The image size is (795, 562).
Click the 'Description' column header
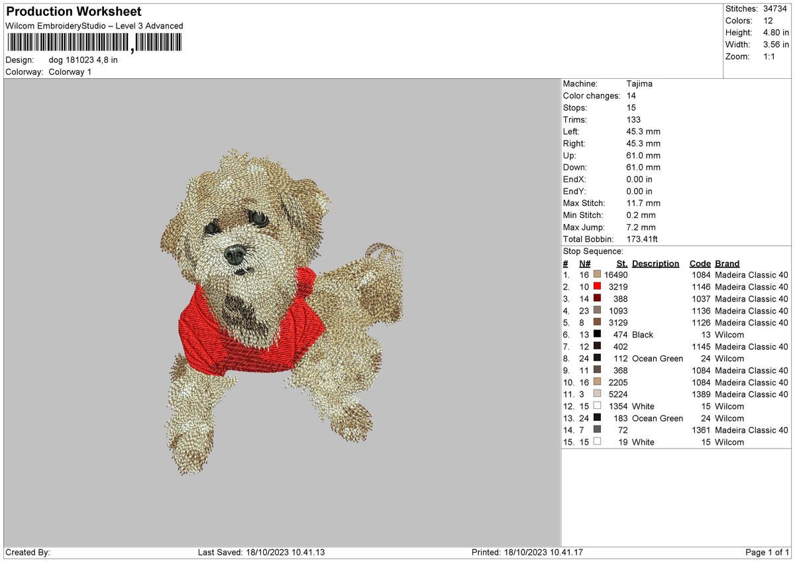[655, 263]
